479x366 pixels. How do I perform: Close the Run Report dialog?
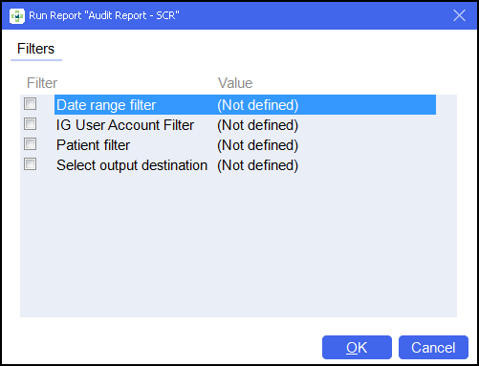tap(459, 15)
